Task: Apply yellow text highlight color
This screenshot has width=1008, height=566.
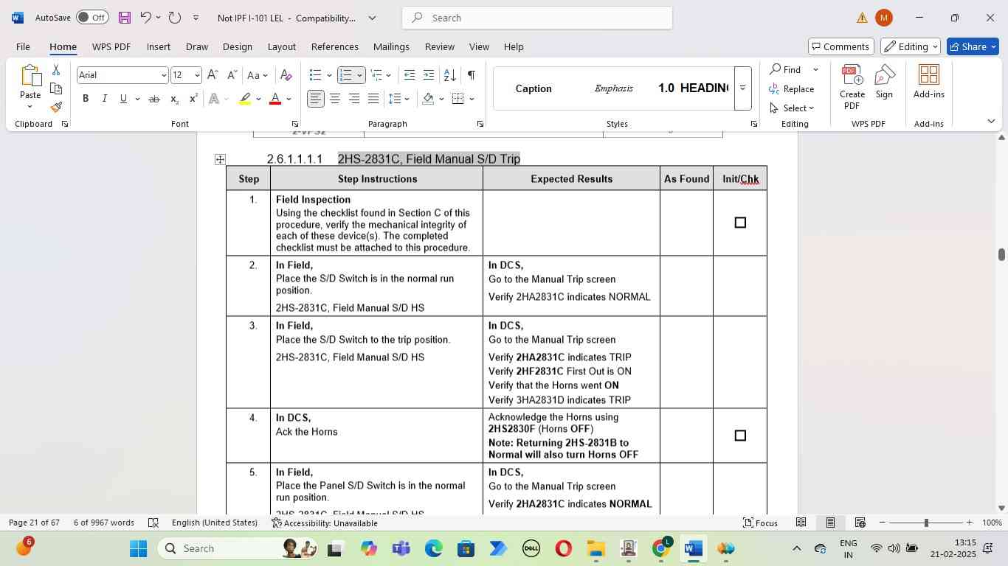Action: point(246,99)
